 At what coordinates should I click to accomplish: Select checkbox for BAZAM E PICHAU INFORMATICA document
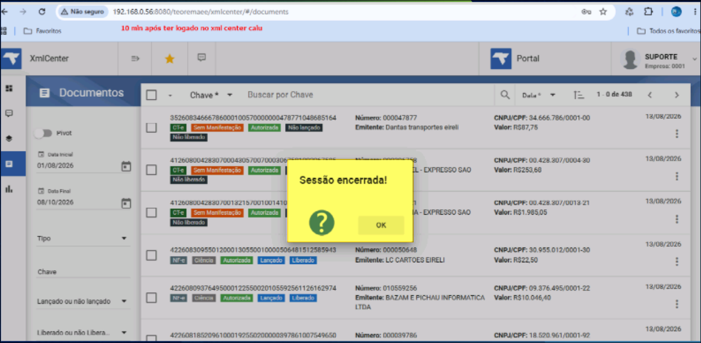(x=151, y=298)
